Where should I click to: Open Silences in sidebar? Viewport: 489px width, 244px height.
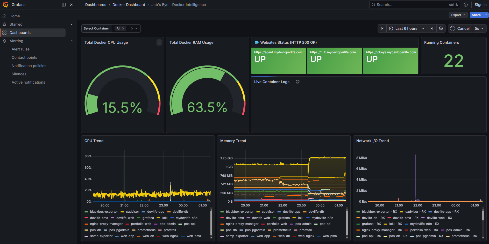click(x=19, y=74)
